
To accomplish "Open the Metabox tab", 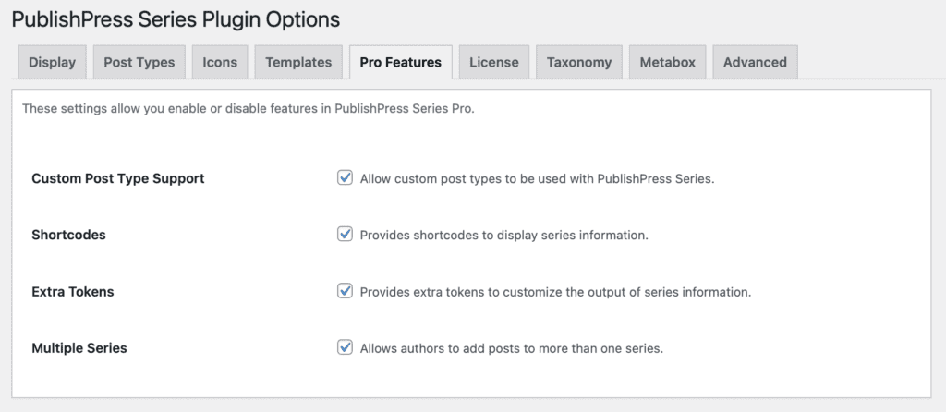I will [x=667, y=62].
